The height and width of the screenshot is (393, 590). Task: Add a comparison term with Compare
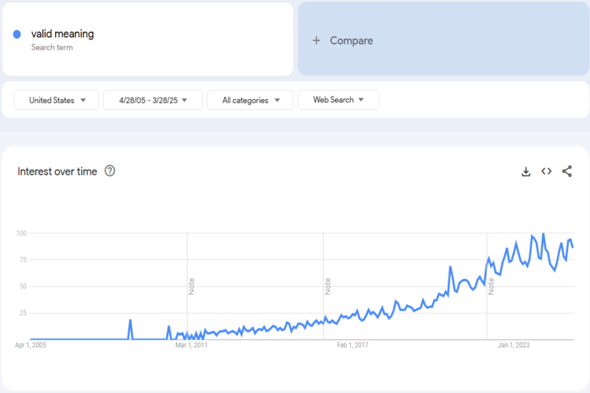click(444, 39)
